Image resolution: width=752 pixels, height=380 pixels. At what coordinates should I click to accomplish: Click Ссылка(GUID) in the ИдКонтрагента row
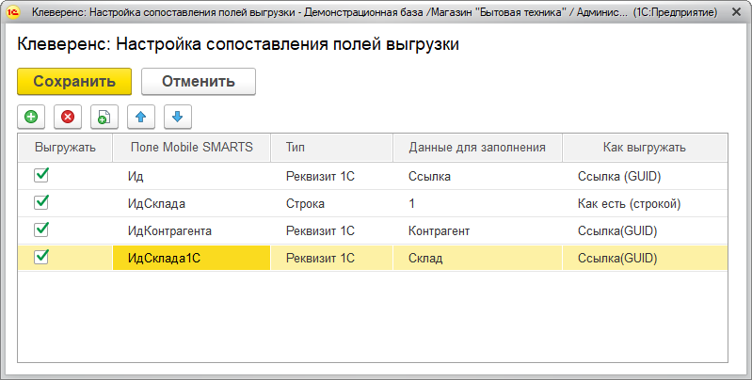[x=645, y=231]
